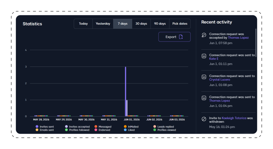Click the MAY 30, 2026 axis label

pyautogui.click(x=86, y=120)
